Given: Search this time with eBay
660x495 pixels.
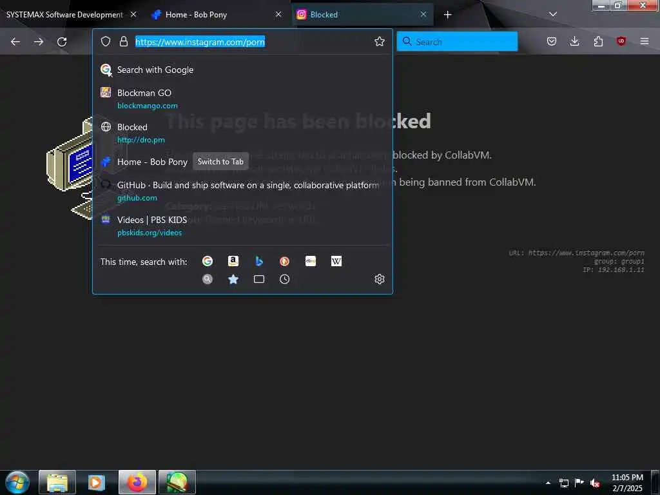Looking at the screenshot, I should click(x=311, y=261).
